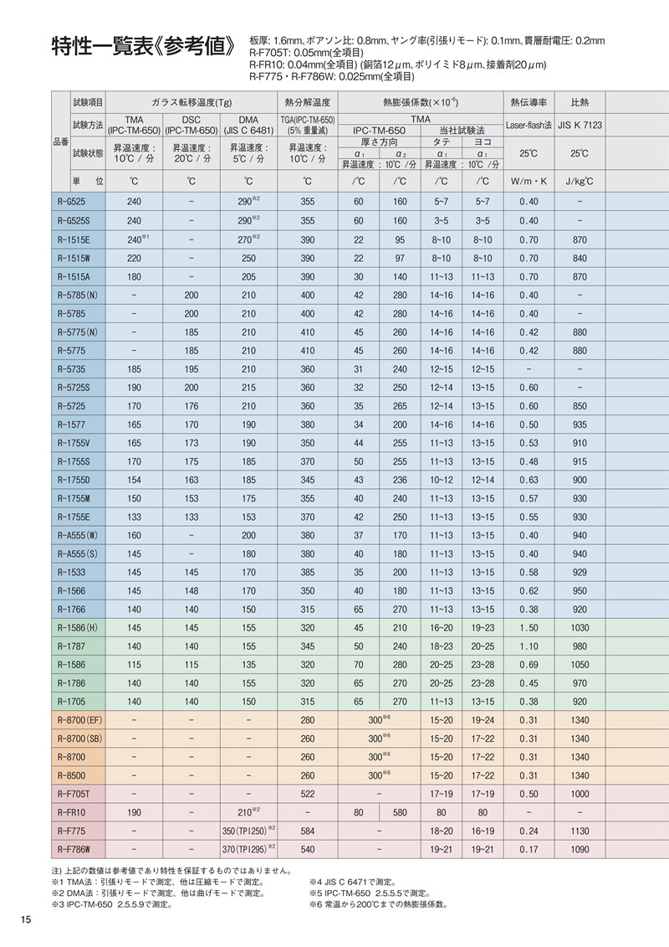Image resolution: width=669 pixels, height=947 pixels.
Task: Select the W/m・K unit cell
Action: [529, 181]
